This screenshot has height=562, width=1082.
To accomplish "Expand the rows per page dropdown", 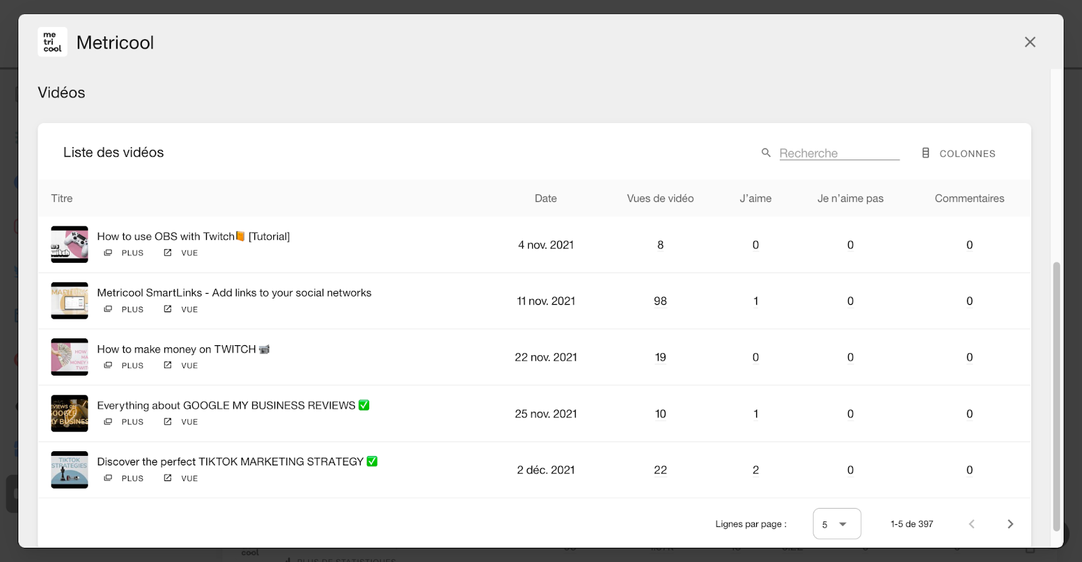I will [837, 523].
